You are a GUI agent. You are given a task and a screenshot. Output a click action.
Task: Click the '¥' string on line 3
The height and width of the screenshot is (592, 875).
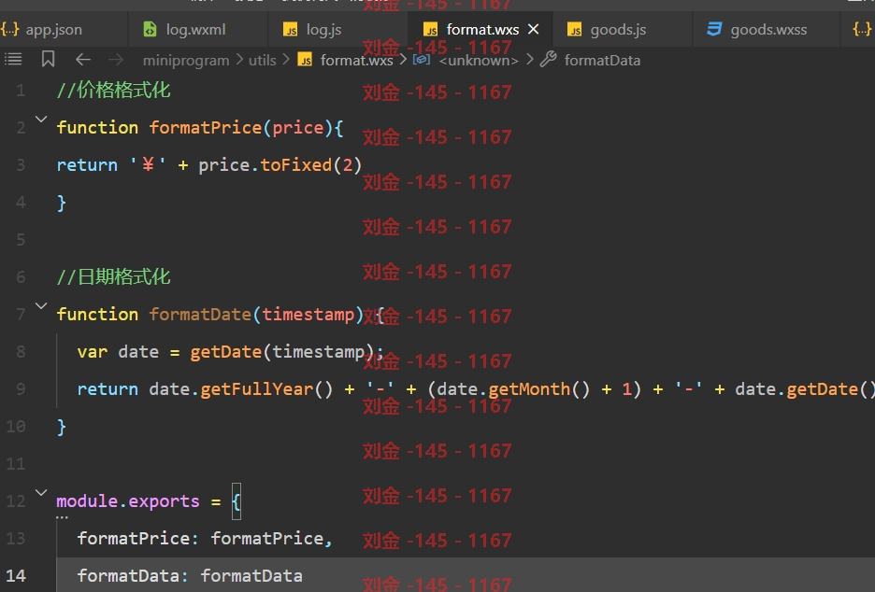[148, 165]
